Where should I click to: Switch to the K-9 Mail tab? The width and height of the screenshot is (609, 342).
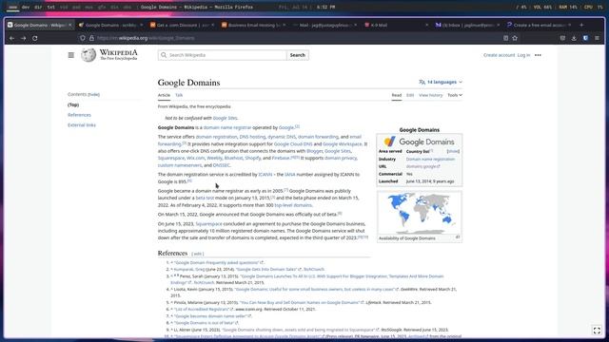coord(396,25)
